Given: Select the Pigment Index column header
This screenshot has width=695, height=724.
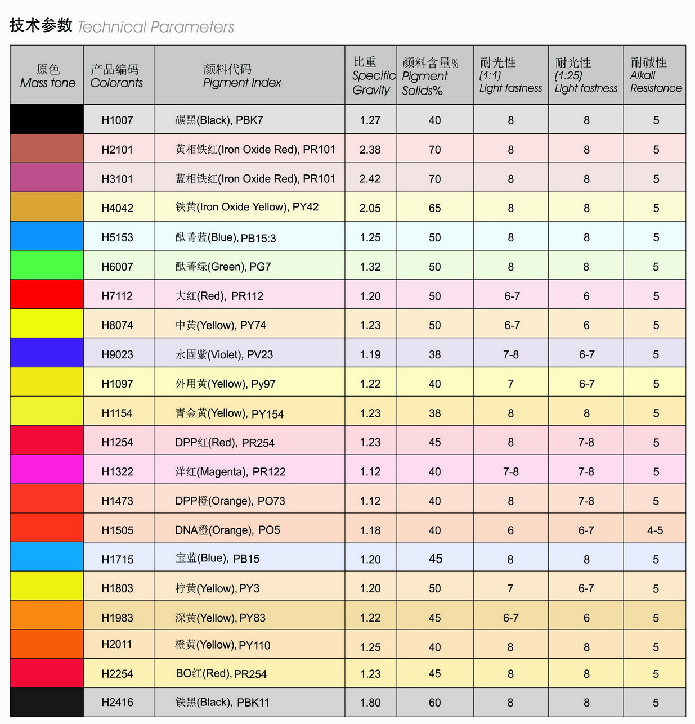Looking at the screenshot, I should [x=242, y=75].
